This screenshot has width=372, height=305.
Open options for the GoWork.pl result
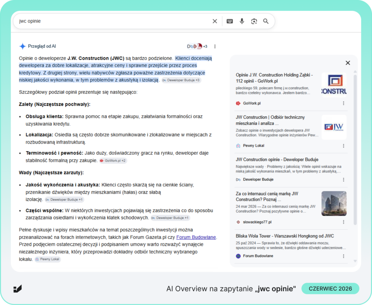click(x=344, y=103)
